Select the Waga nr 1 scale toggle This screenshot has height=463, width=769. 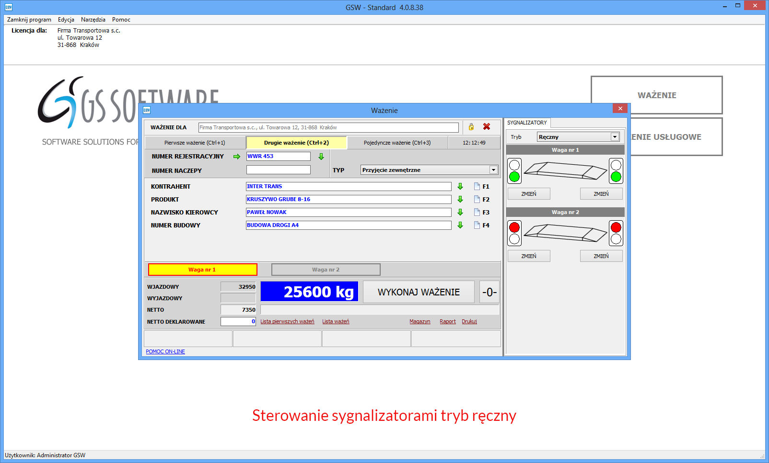[202, 270]
